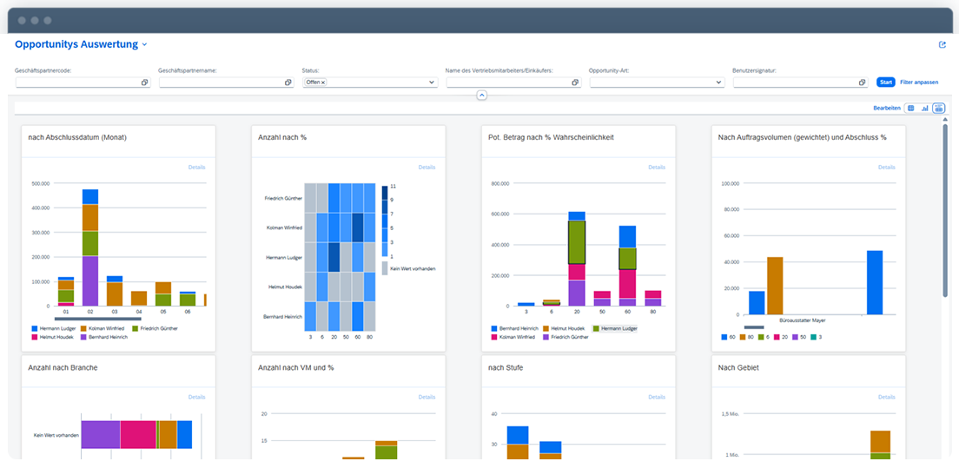The image size is (959, 468).
Task: Open Opportunitys Auswertung title menu
Action: [145, 45]
